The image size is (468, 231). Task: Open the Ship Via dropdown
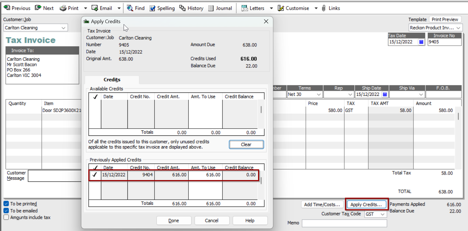421,94
